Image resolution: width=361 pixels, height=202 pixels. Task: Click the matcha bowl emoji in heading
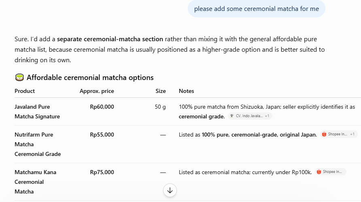pyautogui.click(x=19, y=78)
